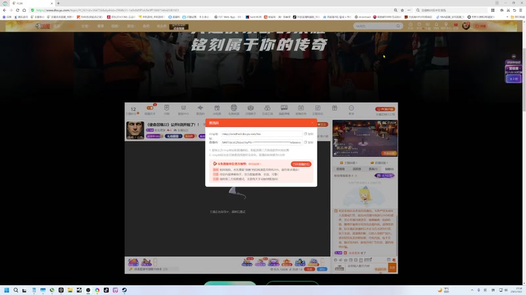Click the second gift icon at bottom left

(146, 262)
